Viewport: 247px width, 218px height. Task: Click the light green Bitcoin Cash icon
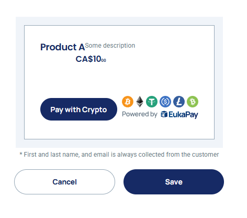(x=193, y=102)
